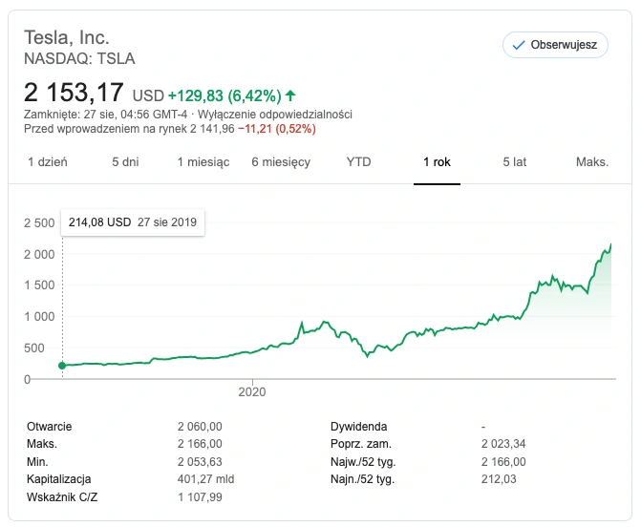Click the green up arrow next to 6,42%
Screen dimensions: 641x527
290,96
